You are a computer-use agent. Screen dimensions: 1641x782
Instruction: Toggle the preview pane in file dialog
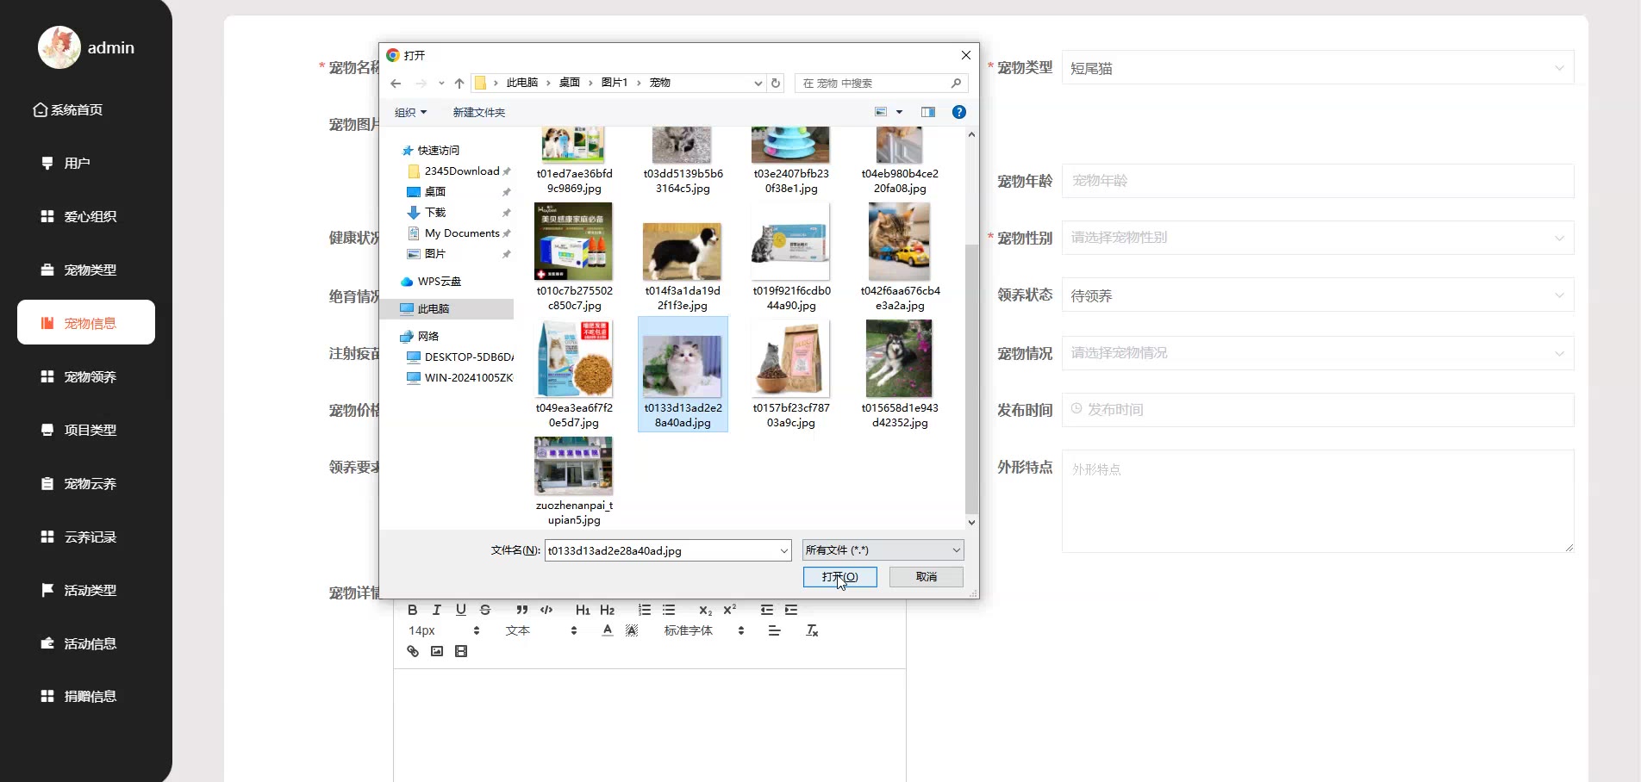[928, 112]
